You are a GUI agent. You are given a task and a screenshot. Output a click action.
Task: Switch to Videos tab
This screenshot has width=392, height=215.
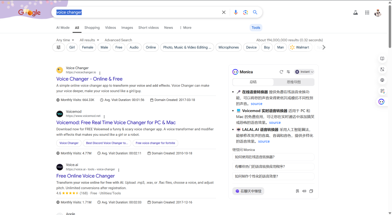point(110,28)
